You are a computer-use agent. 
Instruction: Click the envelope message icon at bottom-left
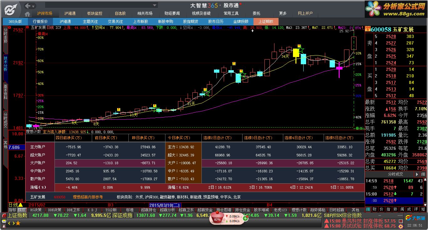click(4, 221)
